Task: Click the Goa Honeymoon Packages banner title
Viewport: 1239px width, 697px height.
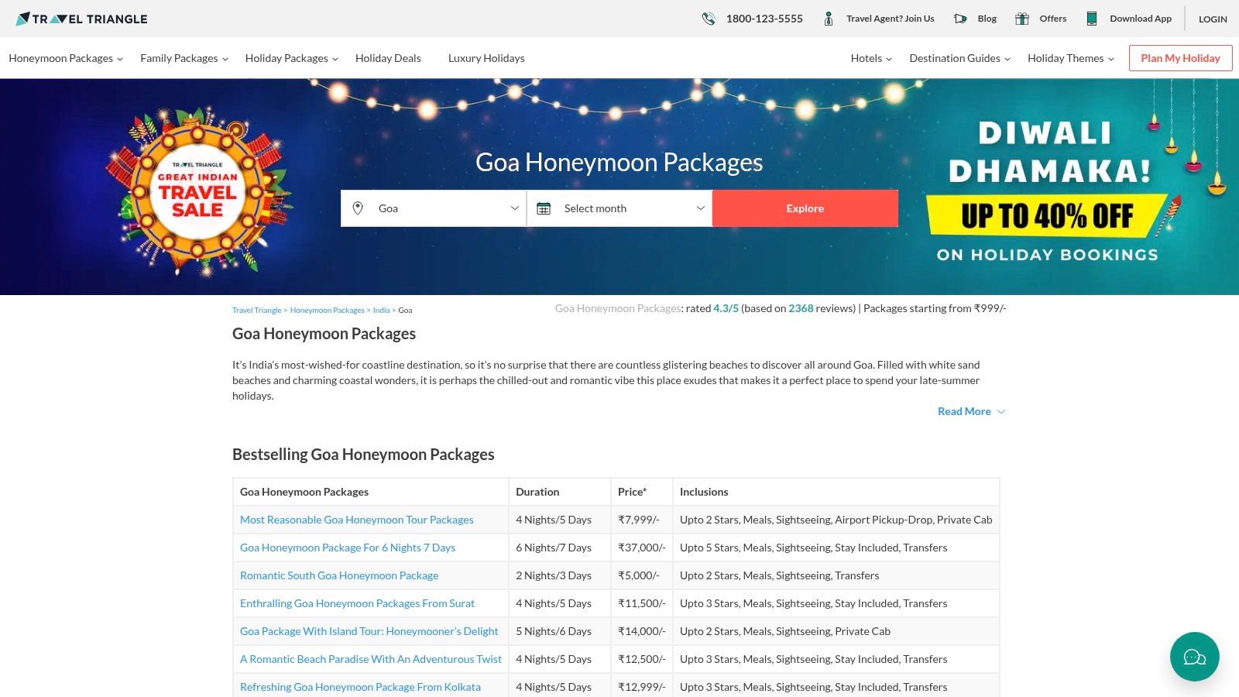Action: (619, 162)
